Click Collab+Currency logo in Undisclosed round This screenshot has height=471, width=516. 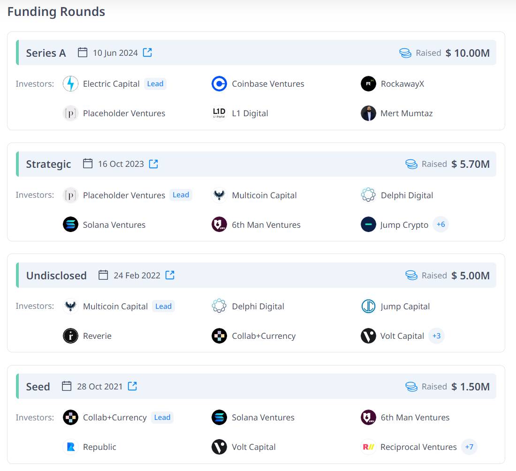pos(219,336)
